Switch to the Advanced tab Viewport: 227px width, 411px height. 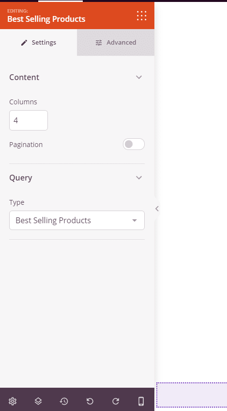point(116,43)
